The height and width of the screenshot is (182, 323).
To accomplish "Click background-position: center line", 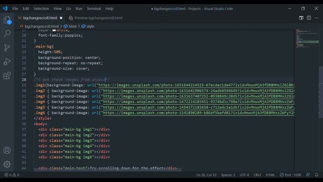I will (x=69, y=58).
